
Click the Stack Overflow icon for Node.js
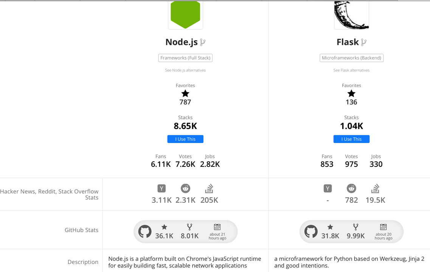pyautogui.click(x=209, y=188)
